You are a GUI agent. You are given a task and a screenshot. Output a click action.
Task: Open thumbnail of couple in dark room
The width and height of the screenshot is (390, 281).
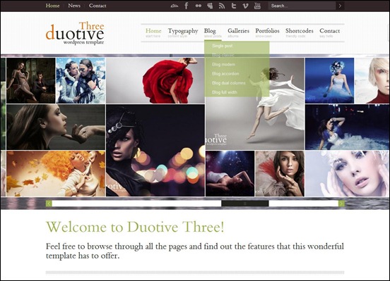click(31, 80)
